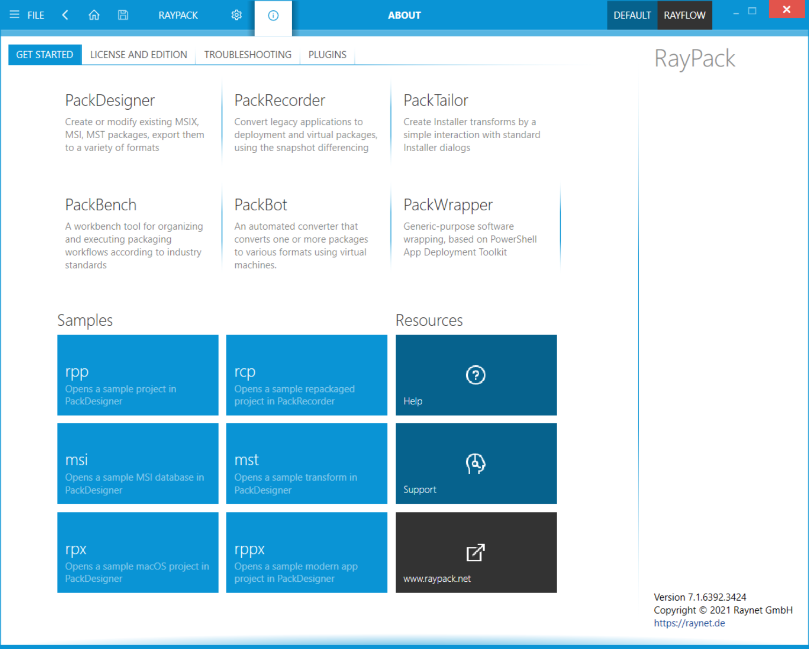Open the rpx sample macOS project tile

(x=138, y=552)
